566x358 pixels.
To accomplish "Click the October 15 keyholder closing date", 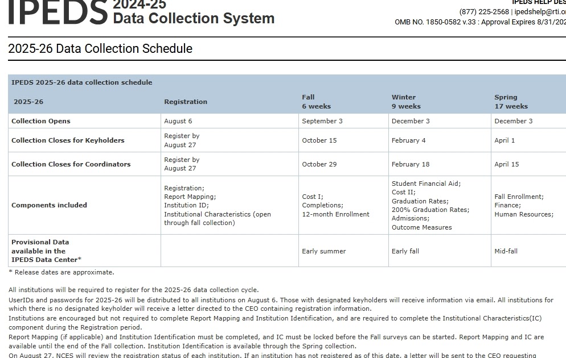I will pos(319,140).
